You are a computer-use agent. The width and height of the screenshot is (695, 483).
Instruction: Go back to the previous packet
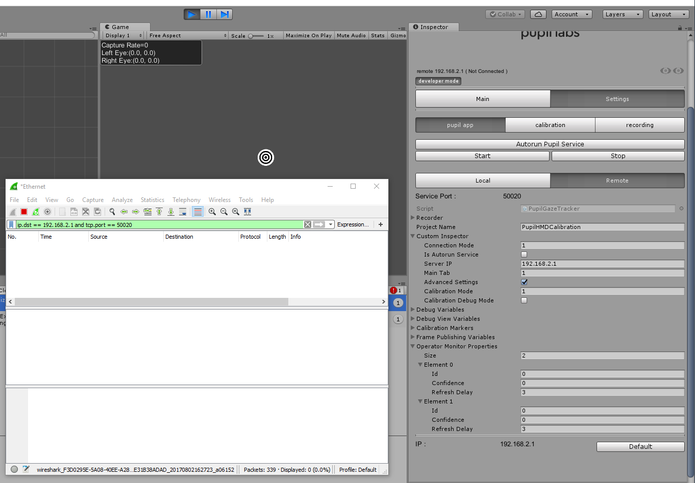click(124, 212)
